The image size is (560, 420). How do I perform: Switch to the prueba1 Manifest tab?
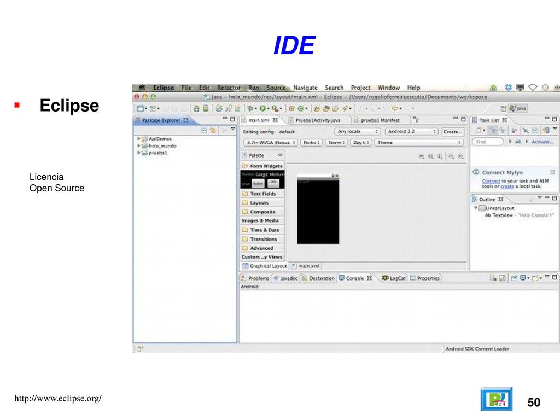click(380, 120)
